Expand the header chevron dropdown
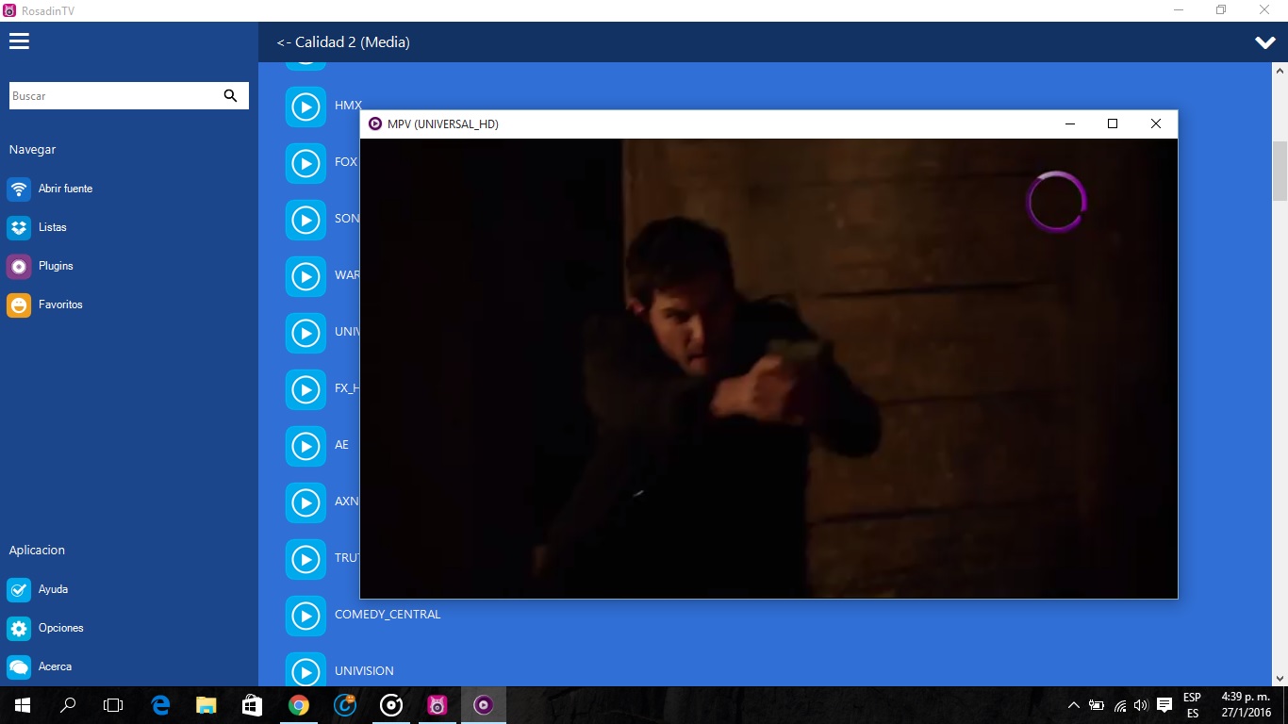The width and height of the screenshot is (1288, 724). [x=1264, y=42]
